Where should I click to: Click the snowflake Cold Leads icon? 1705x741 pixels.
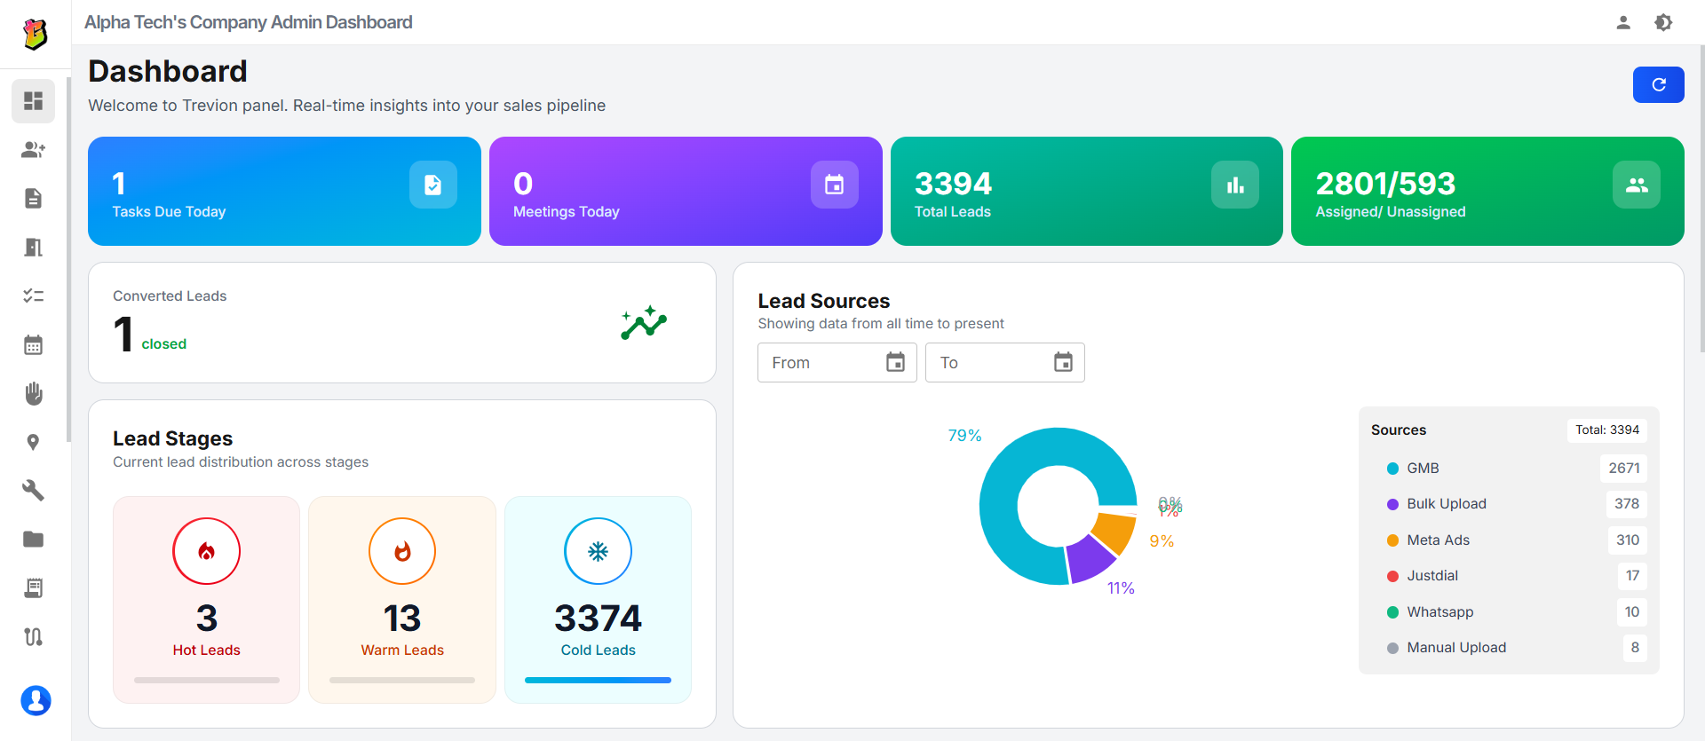pos(599,551)
